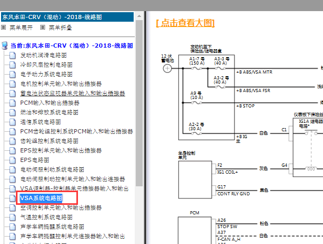Click page icon beside VSA调制器-控制器单元插接器输入和输出
Image resolution: width=323 pixels, height=244 pixels.
point(13,188)
